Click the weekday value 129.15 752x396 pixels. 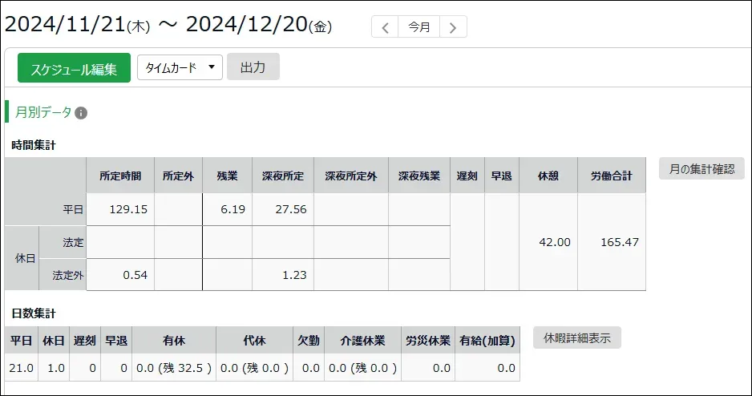pyautogui.click(x=128, y=209)
